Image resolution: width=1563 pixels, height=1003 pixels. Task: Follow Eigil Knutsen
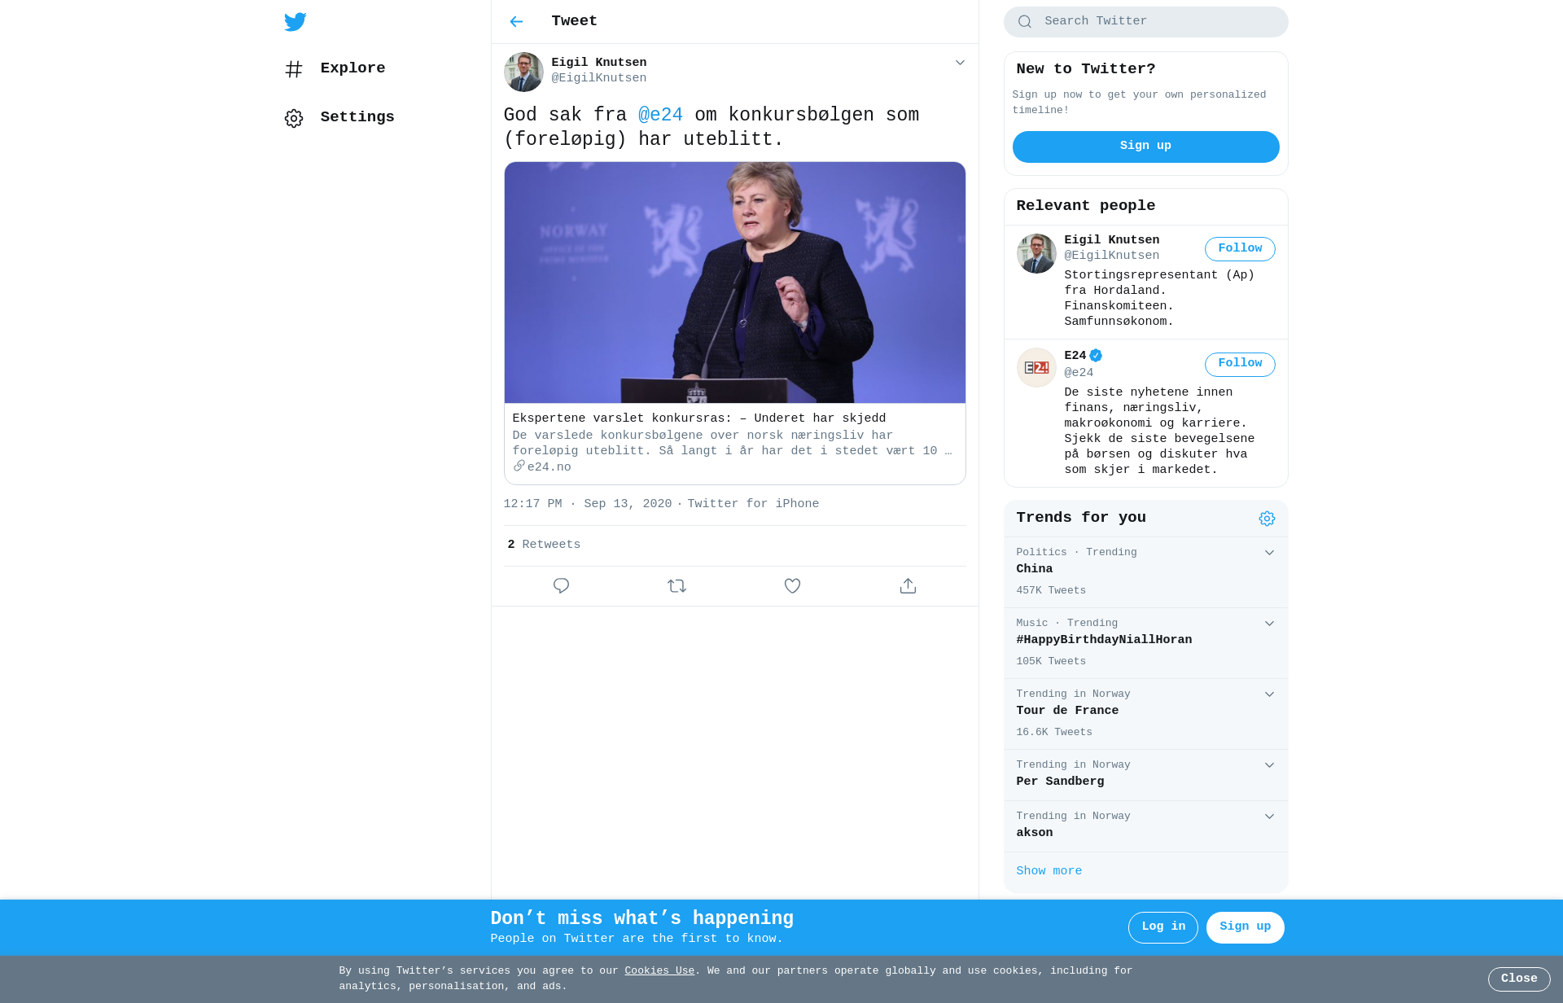tap(1240, 249)
